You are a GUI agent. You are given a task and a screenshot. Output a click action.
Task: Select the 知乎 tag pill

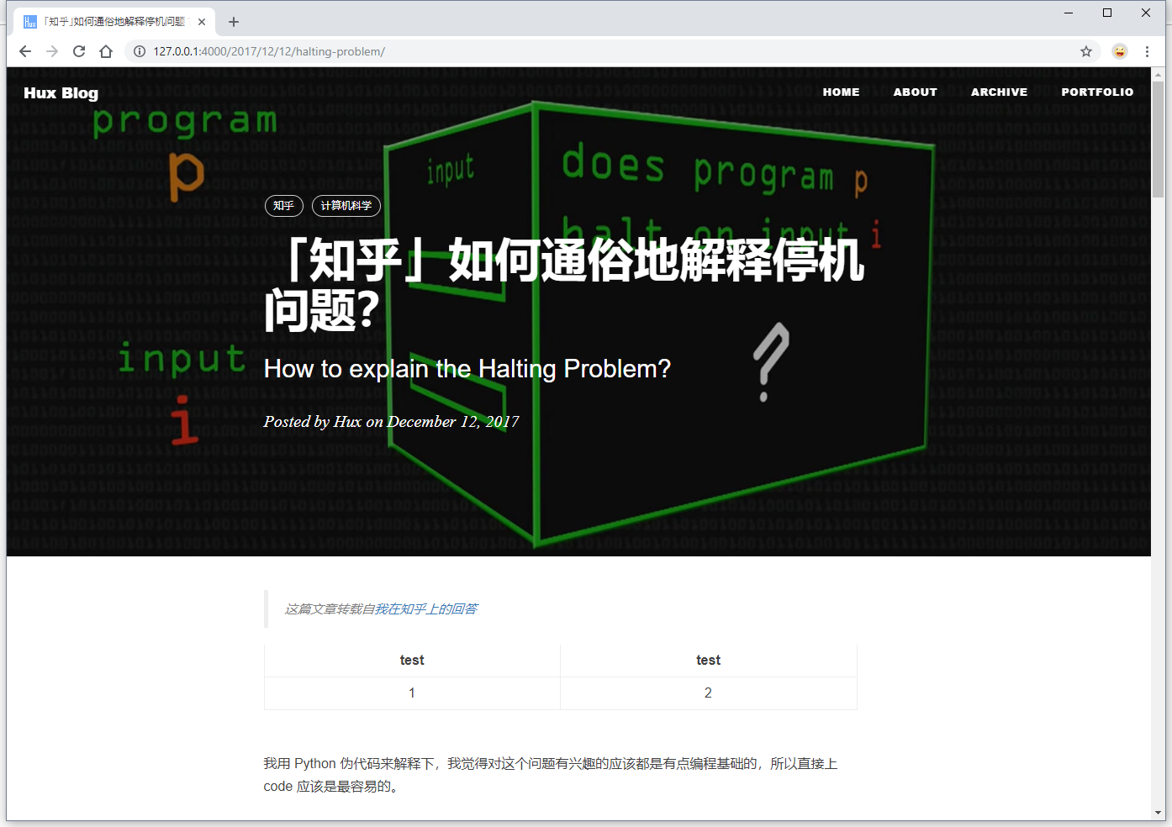point(283,205)
